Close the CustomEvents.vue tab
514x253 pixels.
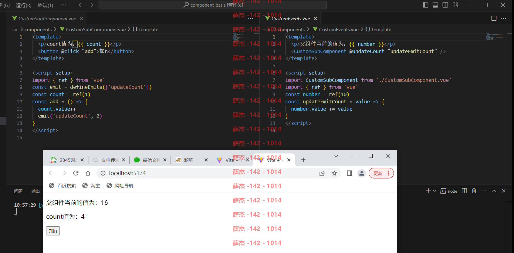tap(315, 18)
